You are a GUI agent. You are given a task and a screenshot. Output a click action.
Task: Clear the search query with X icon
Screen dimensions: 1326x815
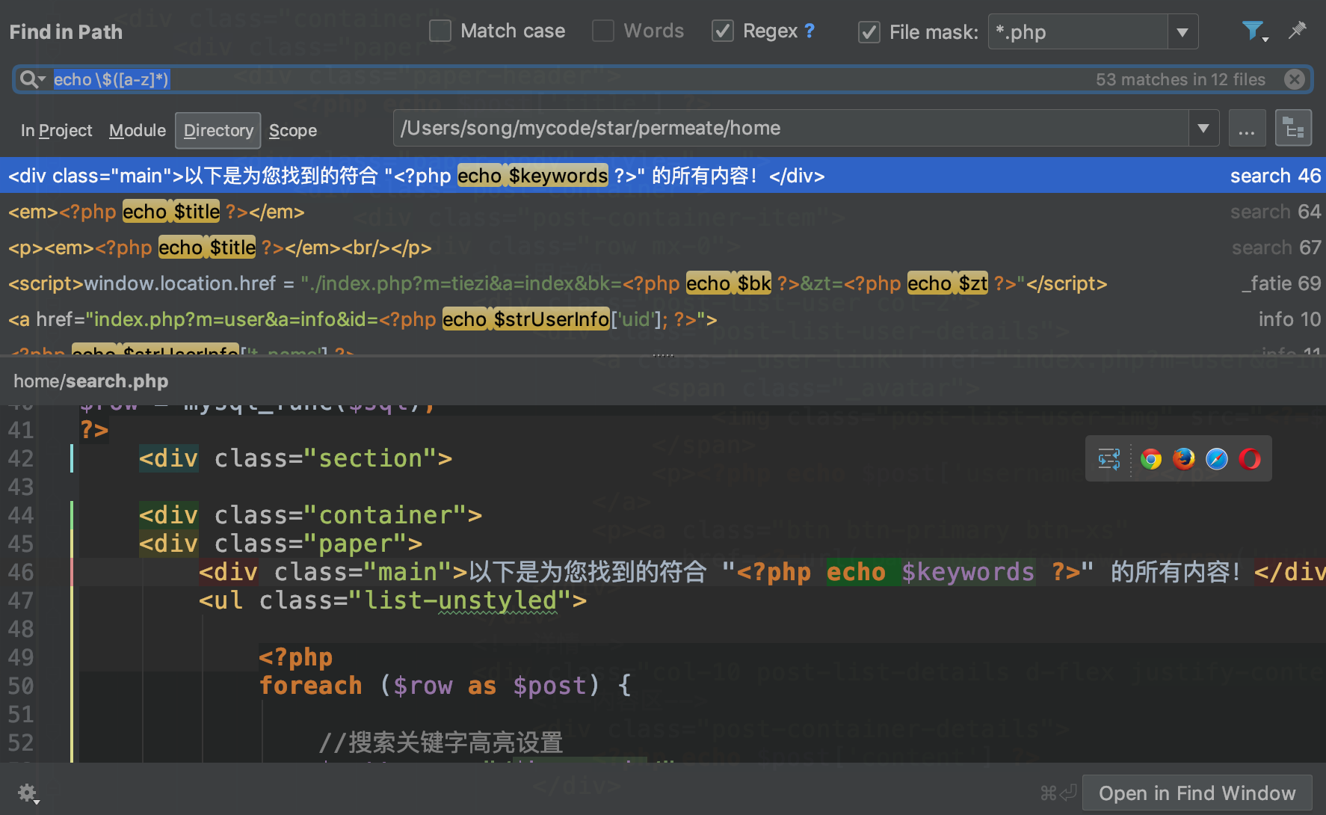coord(1295,79)
